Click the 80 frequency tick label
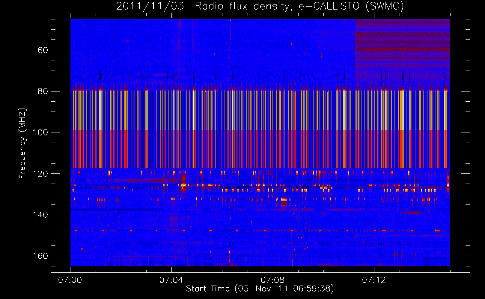Image resolution: width=485 pixels, height=299 pixels. 43,91
